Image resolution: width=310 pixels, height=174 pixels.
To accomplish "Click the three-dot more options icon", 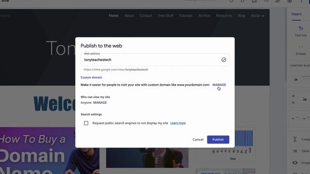I will pyautogui.click(x=301, y=1).
